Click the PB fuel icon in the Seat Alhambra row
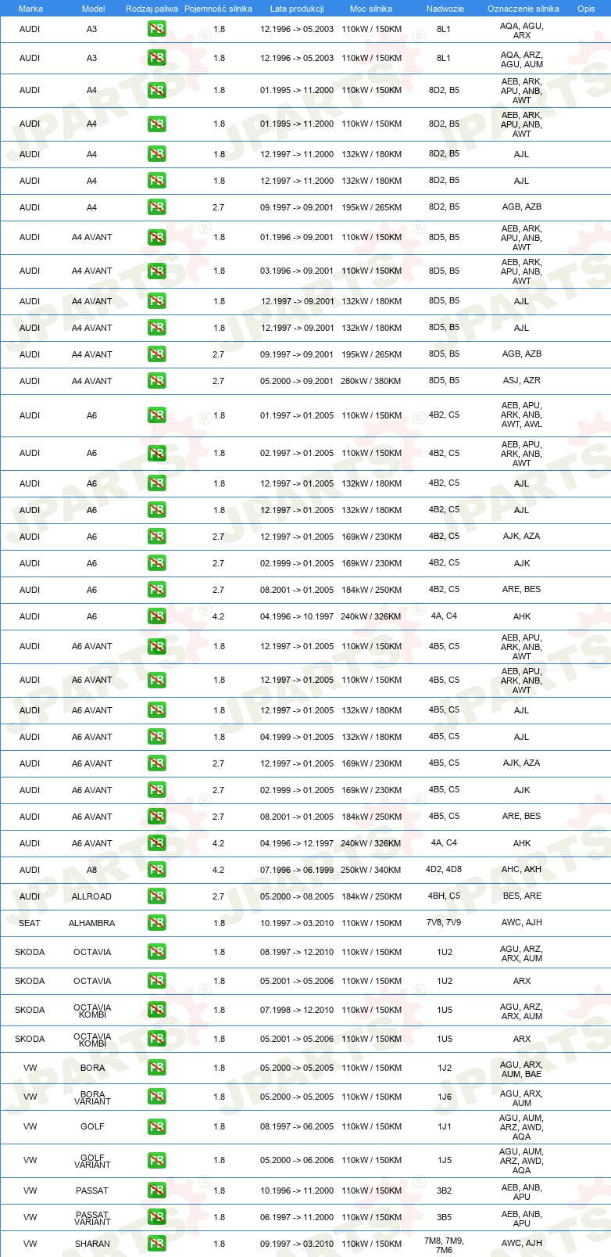The height and width of the screenshot is (1257, 611). point(157,923)
